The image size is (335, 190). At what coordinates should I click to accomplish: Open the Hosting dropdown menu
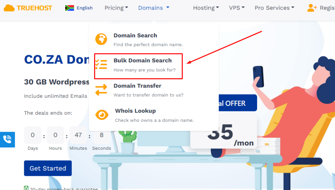[x=206, y=8]
